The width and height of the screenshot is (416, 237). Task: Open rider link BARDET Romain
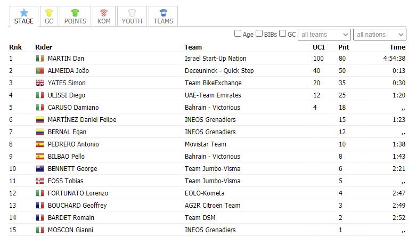[71, 218]
